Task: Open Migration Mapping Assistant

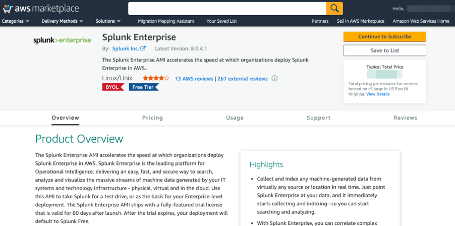Action: click(x=166, y=21)
